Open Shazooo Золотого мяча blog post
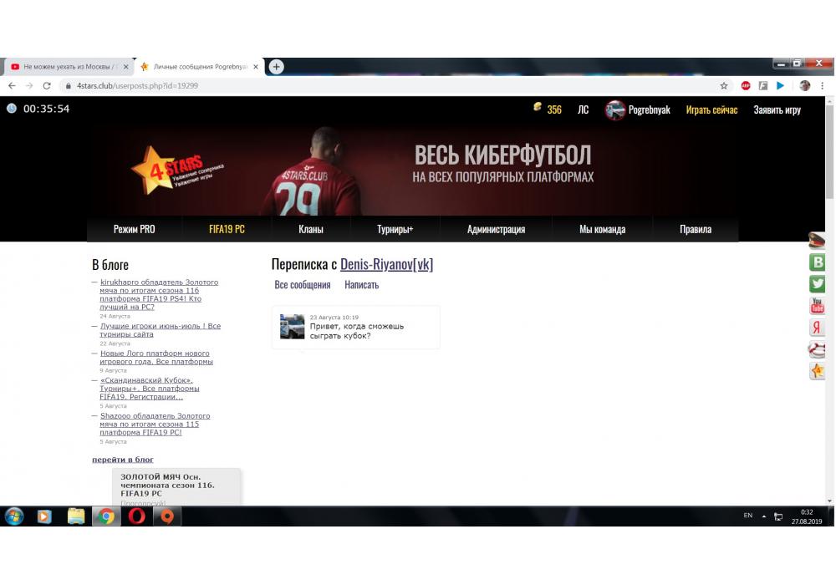 [x=155, y=424]
